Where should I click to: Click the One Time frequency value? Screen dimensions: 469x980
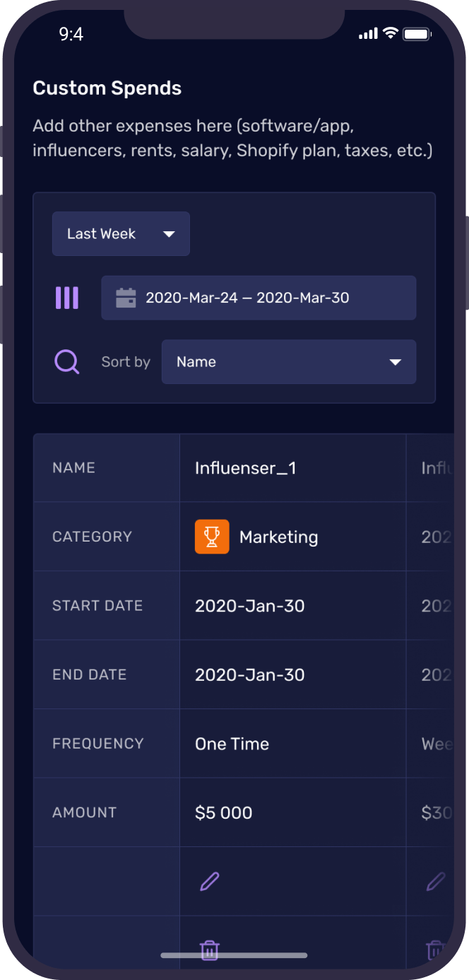pos(232,743)
